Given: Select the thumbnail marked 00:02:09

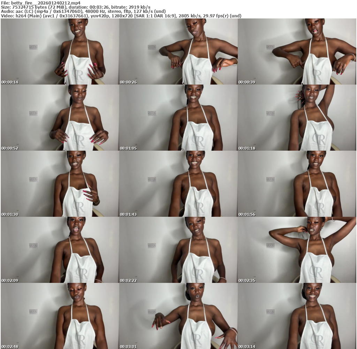Looking at the screenshot, I should tap(60, 250).
